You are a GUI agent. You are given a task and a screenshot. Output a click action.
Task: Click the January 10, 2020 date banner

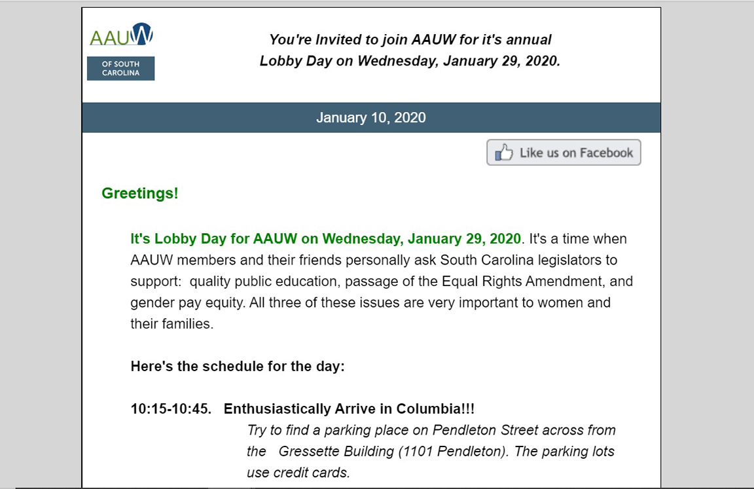click(370, 117)
